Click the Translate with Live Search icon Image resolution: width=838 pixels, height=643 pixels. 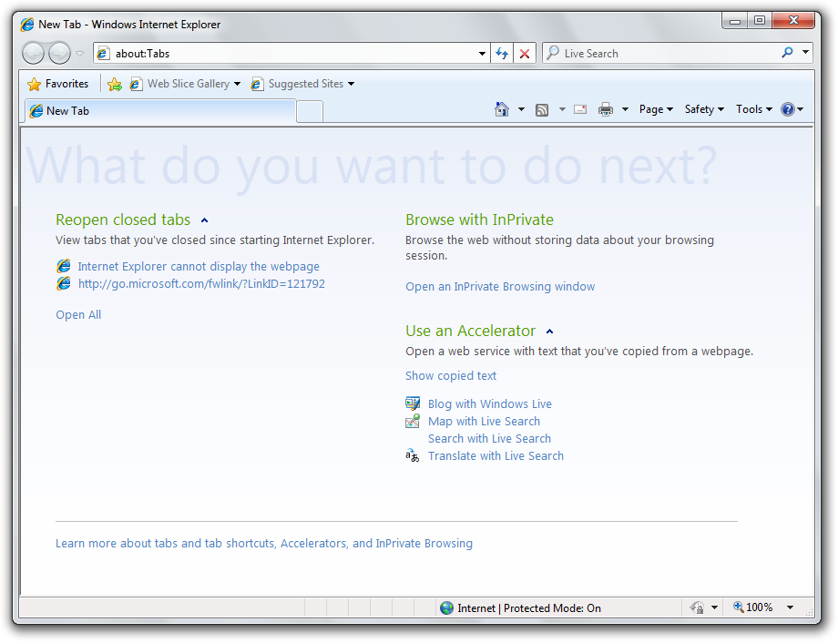click(x=412, y=456)
